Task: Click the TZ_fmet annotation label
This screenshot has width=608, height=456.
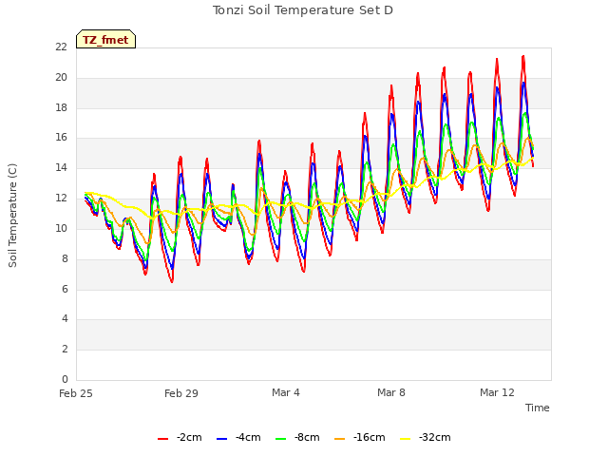Action: pos(105,40)
